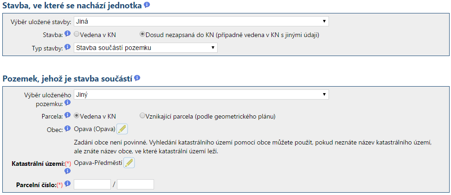Click info icon next to 'Parcelní číslo:'
451x195 pixels.
[67, 184]
